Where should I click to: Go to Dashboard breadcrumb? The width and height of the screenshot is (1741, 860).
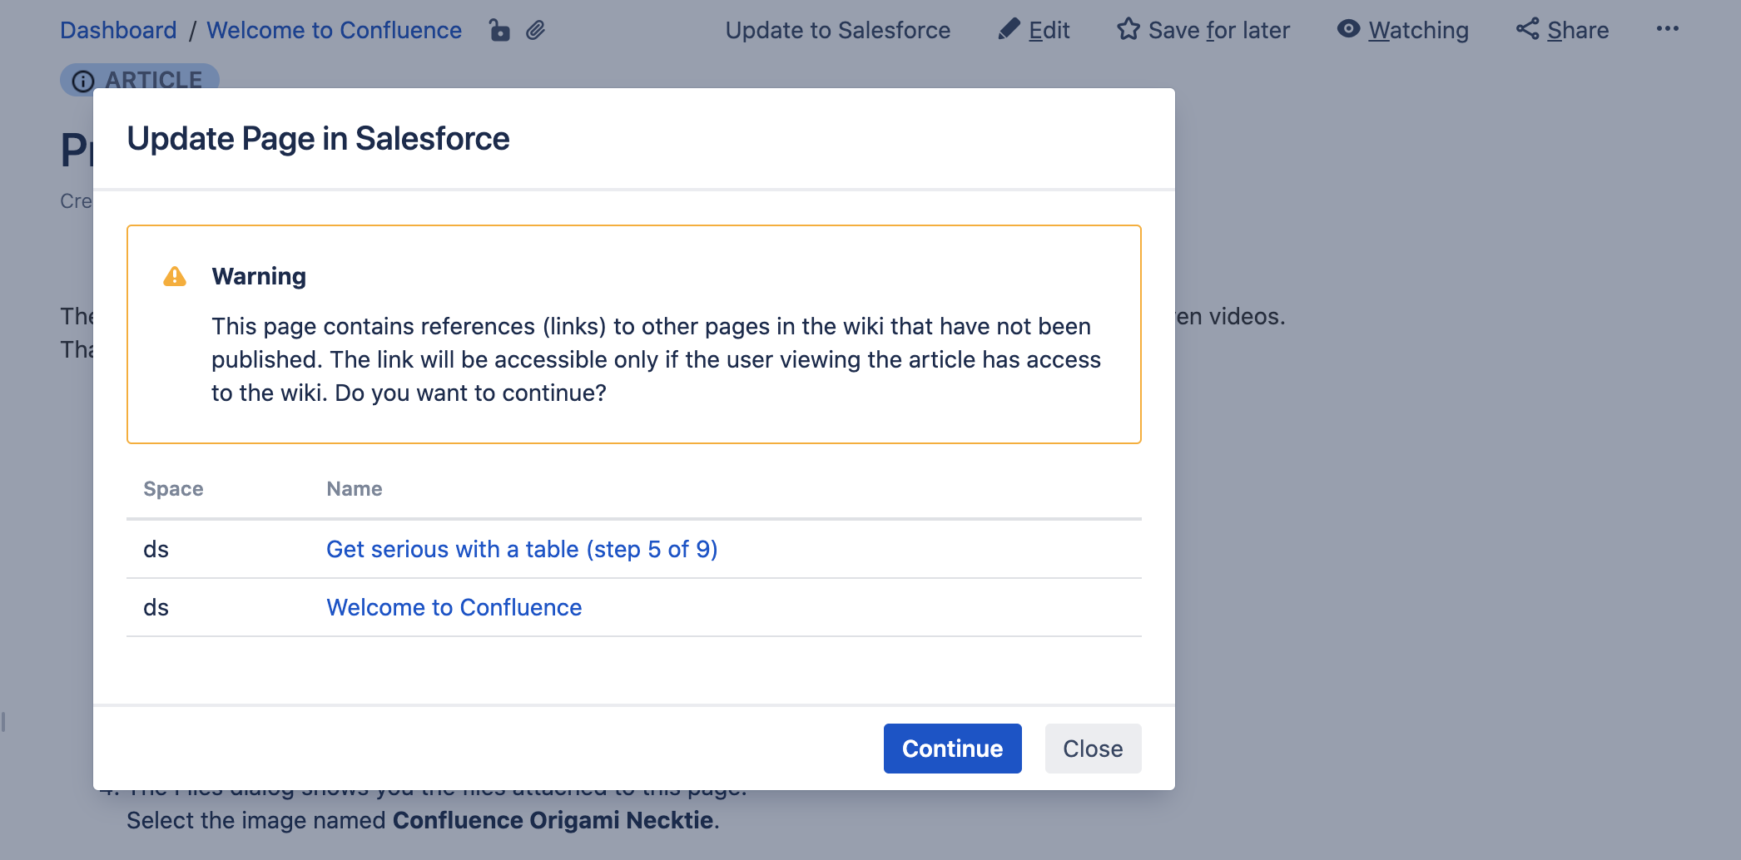click(x=118, y=31)
